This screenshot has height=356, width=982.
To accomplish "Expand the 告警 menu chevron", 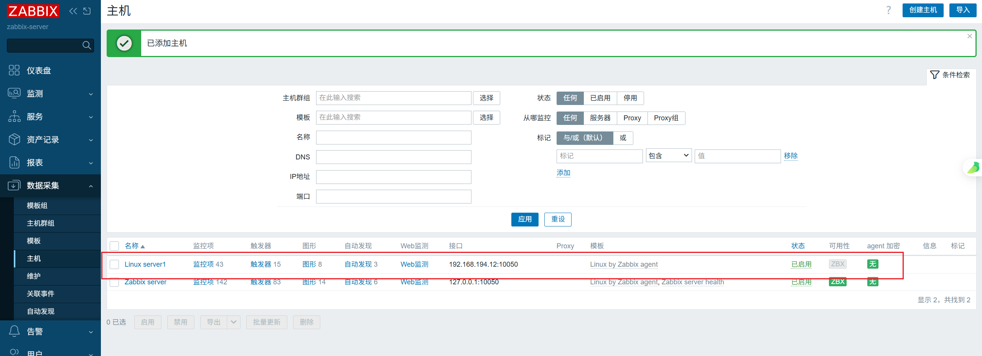I will pyautogui.click(x=91, y=332).
